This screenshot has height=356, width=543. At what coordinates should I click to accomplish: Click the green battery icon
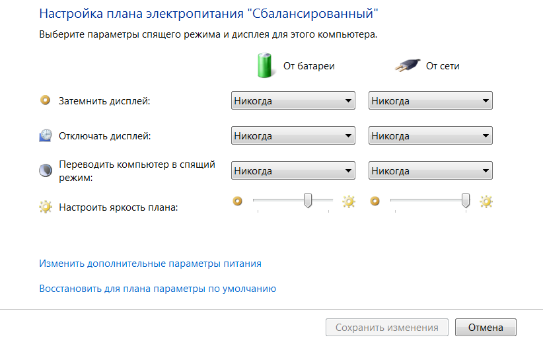(265, 65)
